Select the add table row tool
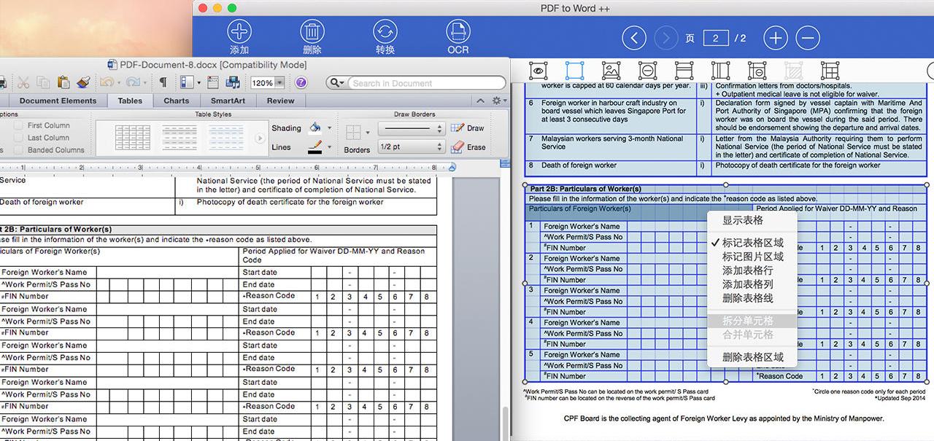 point(684,71)
